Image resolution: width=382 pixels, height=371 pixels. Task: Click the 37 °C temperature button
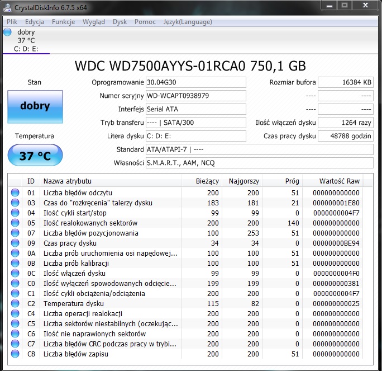[35, 155]
